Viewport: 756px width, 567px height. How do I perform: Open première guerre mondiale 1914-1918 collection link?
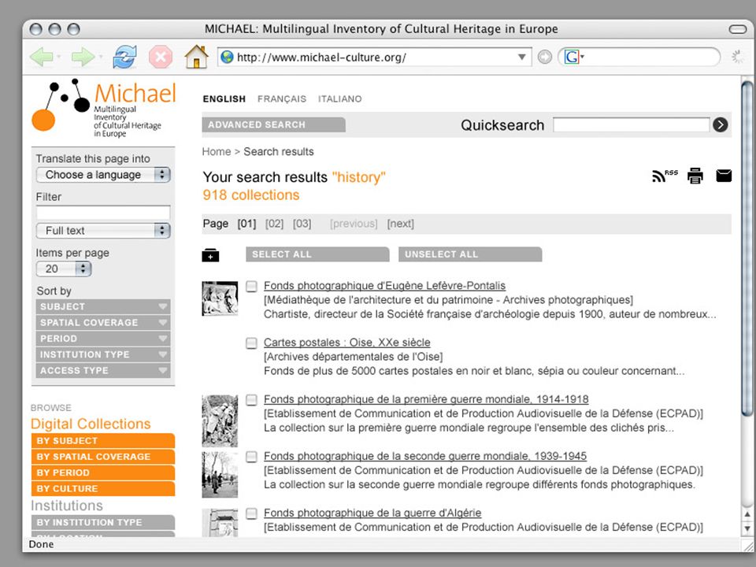click(x=426, y=400)
